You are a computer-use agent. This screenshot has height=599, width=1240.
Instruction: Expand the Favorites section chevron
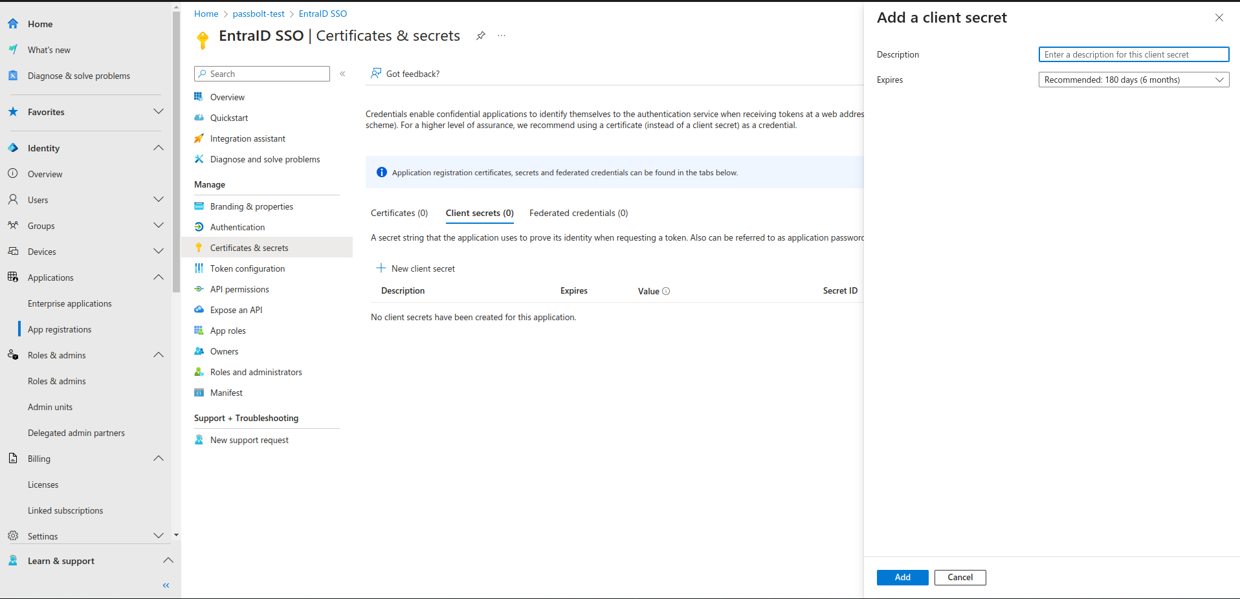[159, 111]
